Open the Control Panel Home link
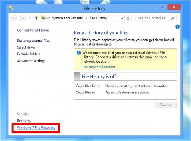This screenshot has height=141, width=191. [x=33, y=30]
